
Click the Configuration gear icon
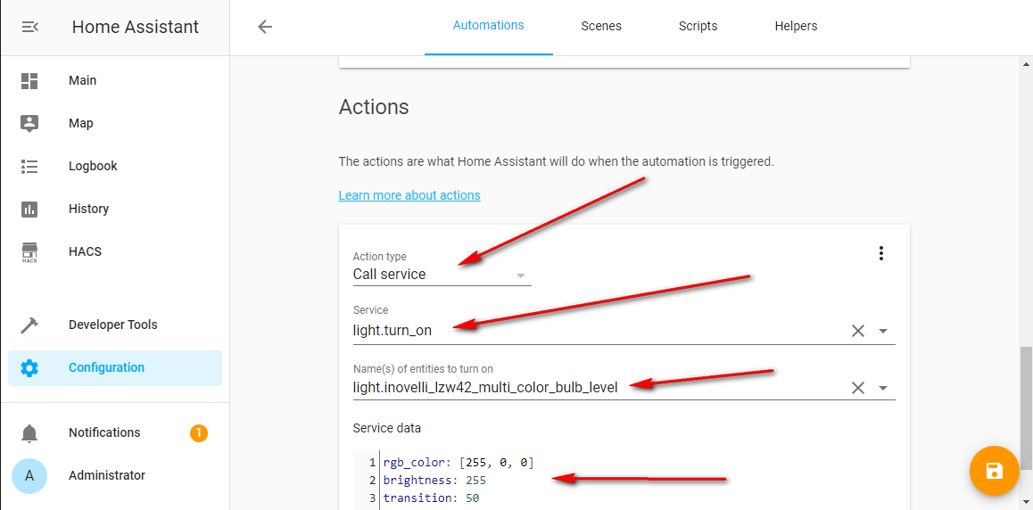coord(29,367)
